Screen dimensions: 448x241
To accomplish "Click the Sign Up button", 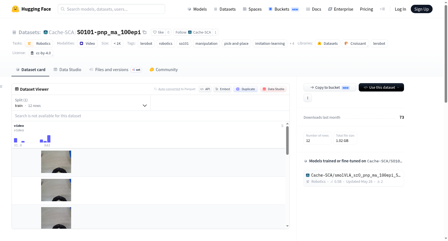I will click(x=421, y=9).
